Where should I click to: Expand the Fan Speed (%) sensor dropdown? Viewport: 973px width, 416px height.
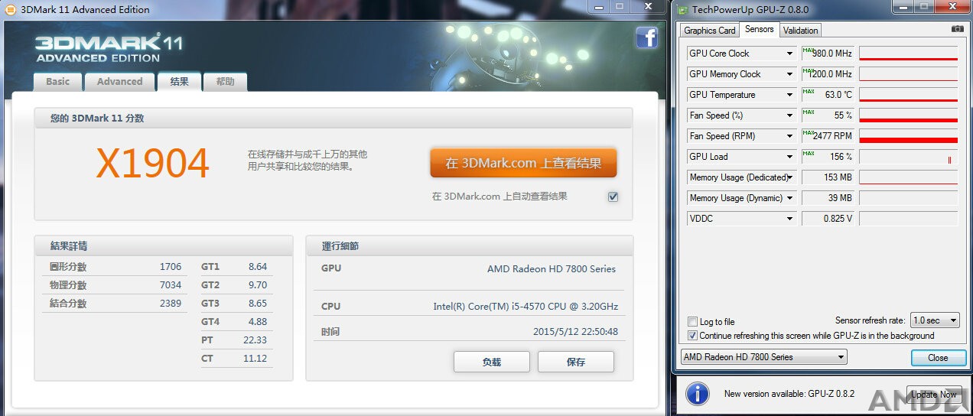(x=790, y=115)
